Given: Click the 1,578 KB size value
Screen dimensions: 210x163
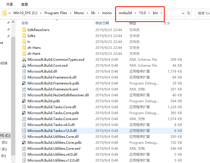Looking at the screenshot, I should pyautogui.click(x=175, y=71).
